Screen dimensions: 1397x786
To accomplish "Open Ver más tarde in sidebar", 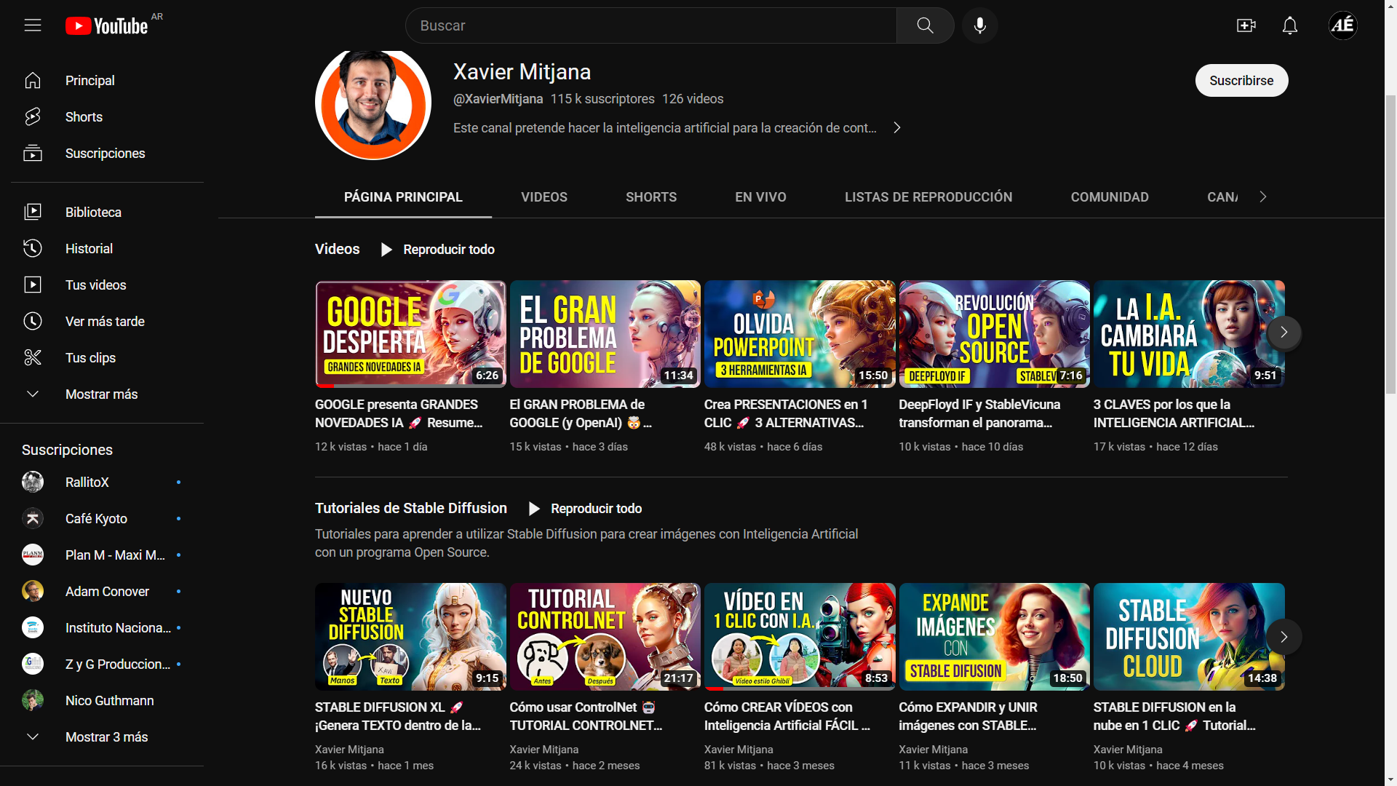I will [x=102, y=322].
